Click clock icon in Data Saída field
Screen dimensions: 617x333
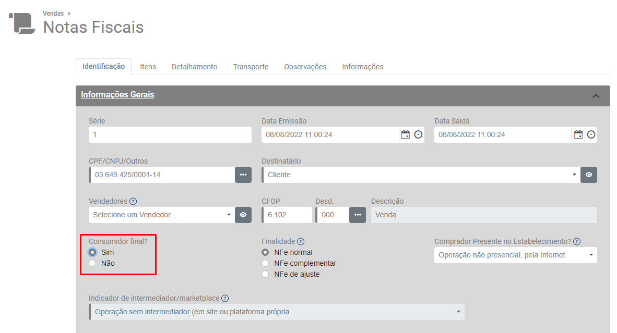[591, 134]
